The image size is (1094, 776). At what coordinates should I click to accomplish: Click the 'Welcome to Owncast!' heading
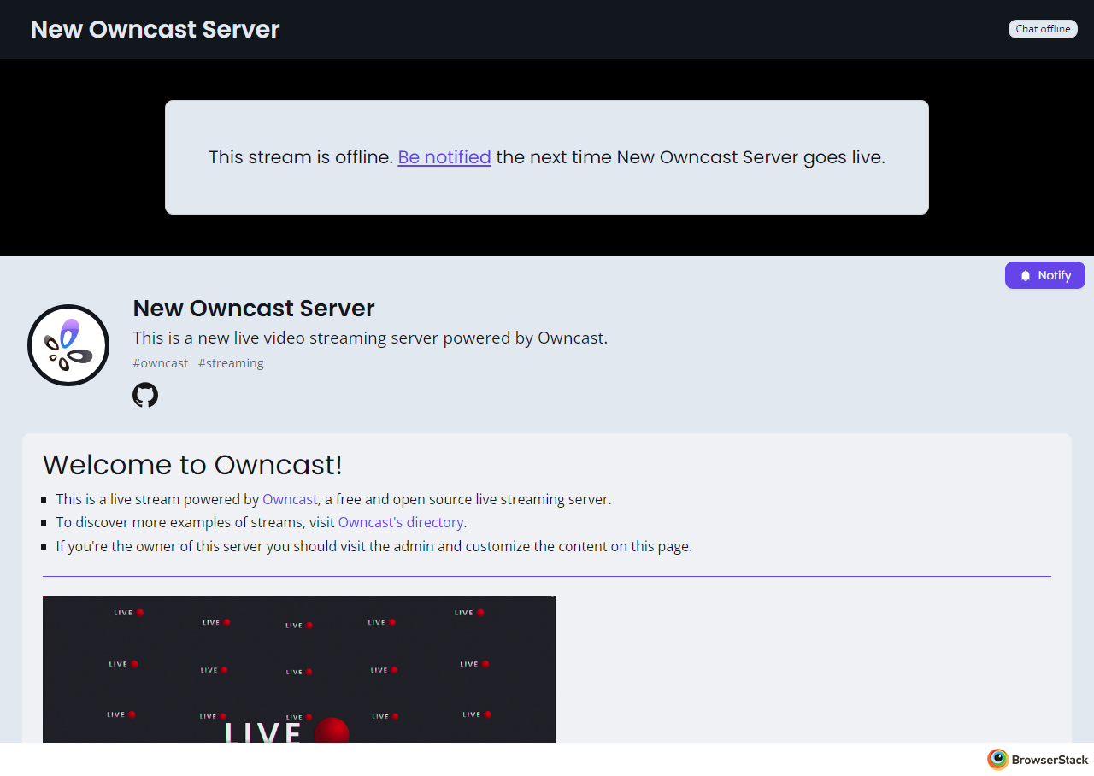pyautogui.click(x=192, y=465)
